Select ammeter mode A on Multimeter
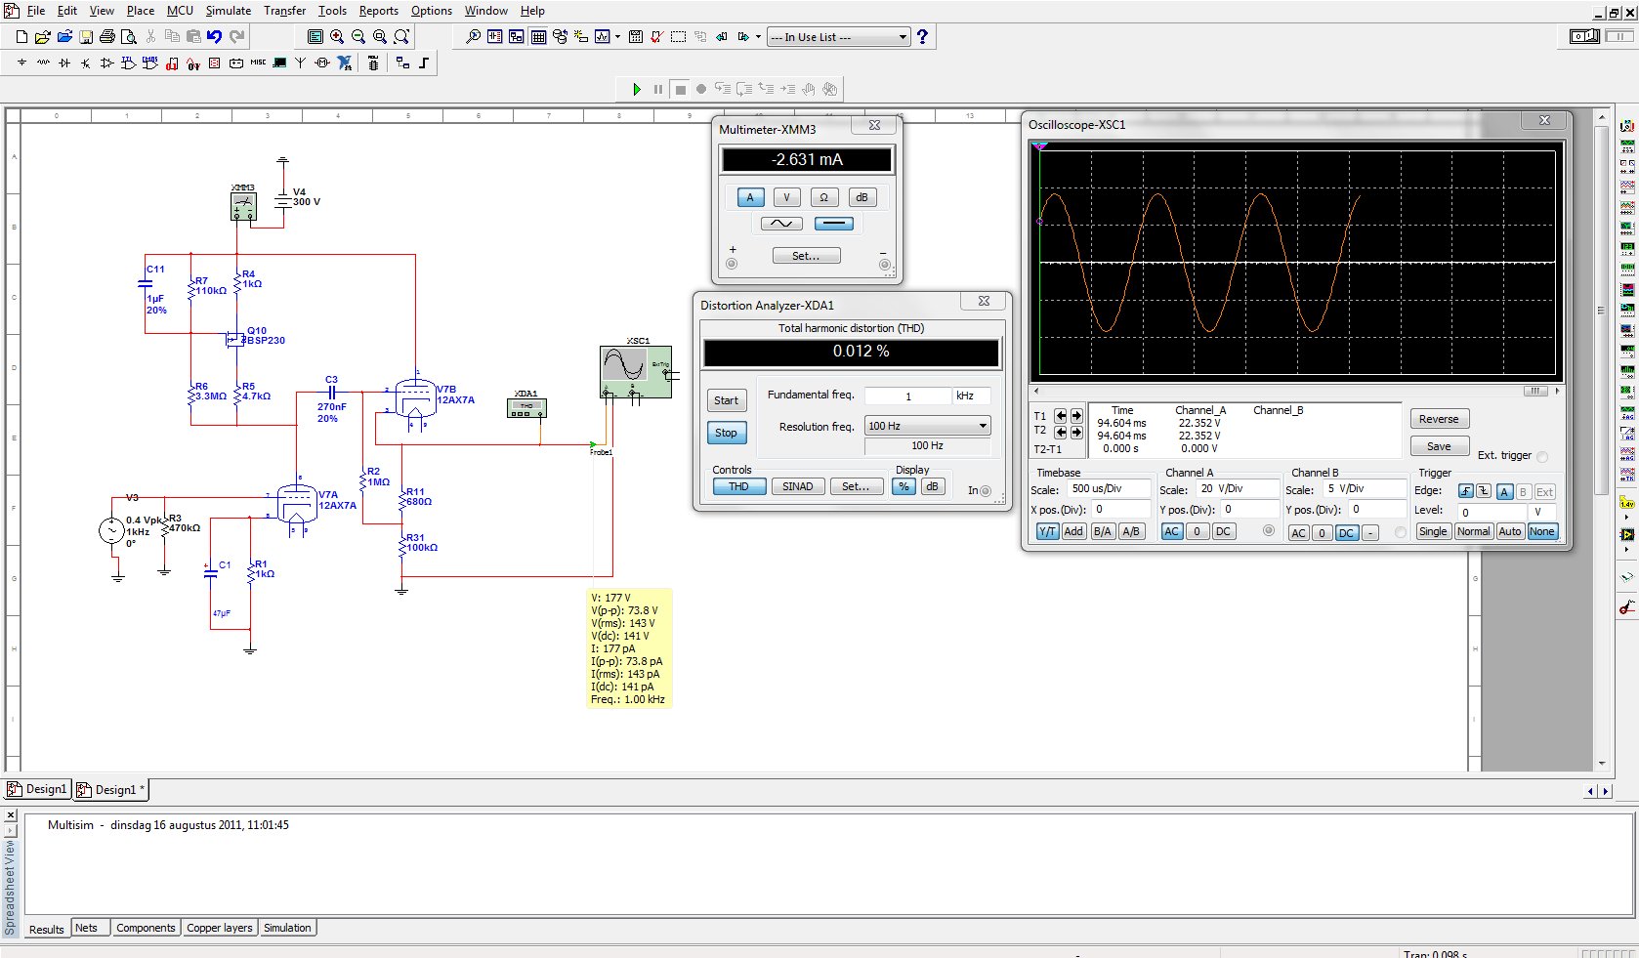 pos(750,197)
